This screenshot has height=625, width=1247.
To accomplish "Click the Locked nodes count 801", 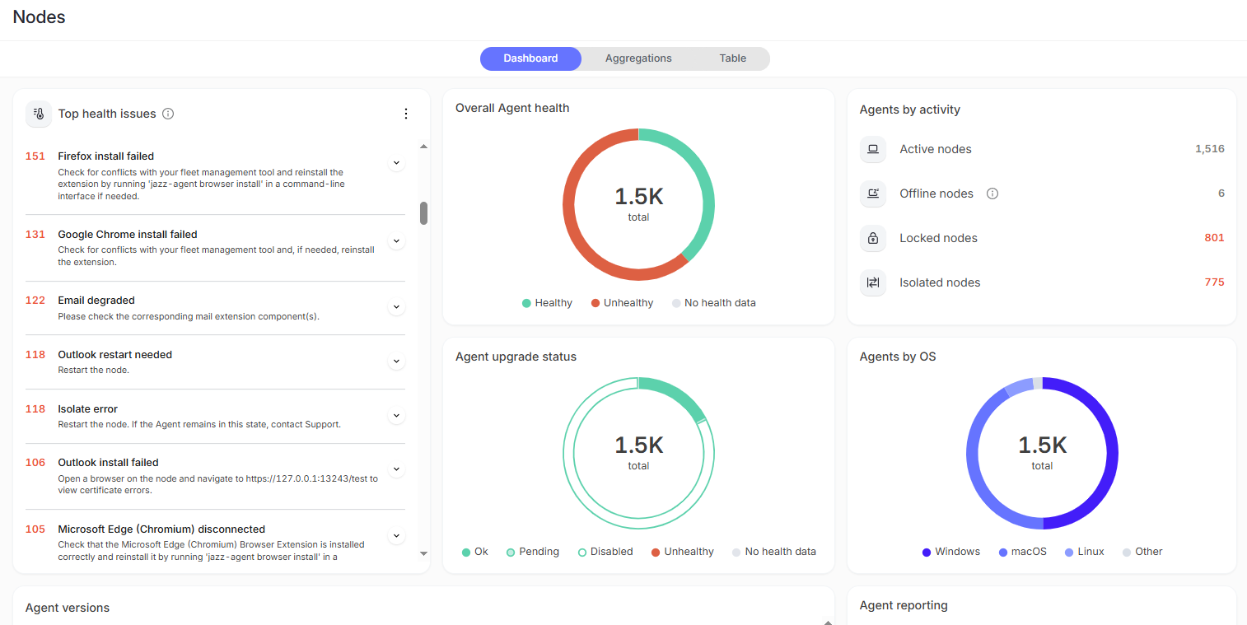I will pyautogui.click(x=1214, y=238).
